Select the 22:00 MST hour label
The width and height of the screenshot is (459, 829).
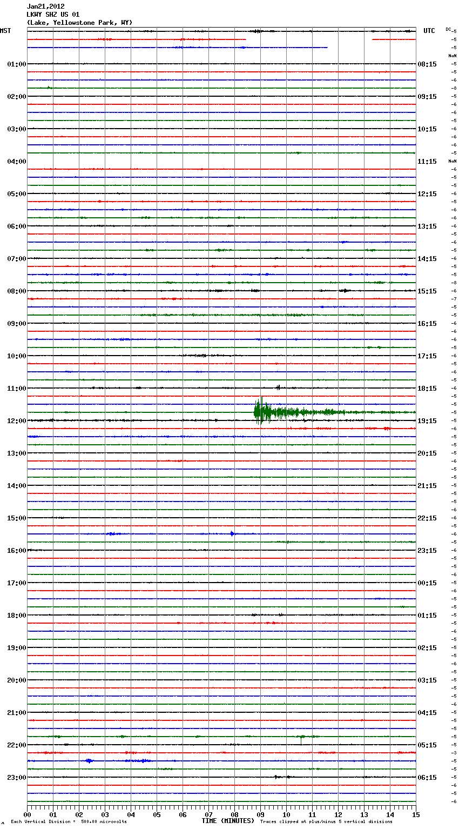[x=16, y=745]
